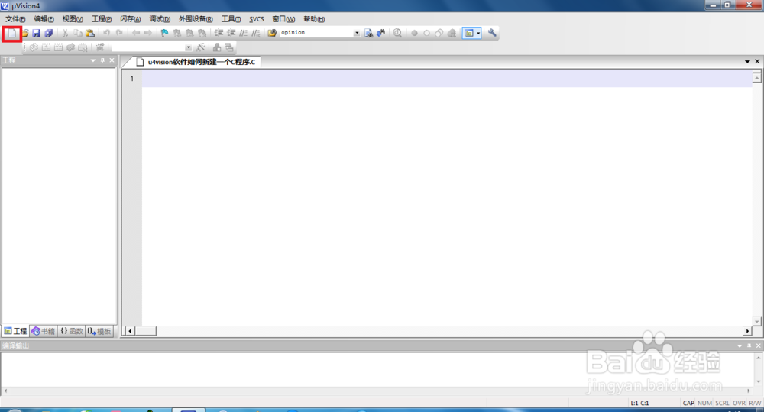Open a file using the folder icon
The image size is (764, 412).
click(x=24, y=33)
